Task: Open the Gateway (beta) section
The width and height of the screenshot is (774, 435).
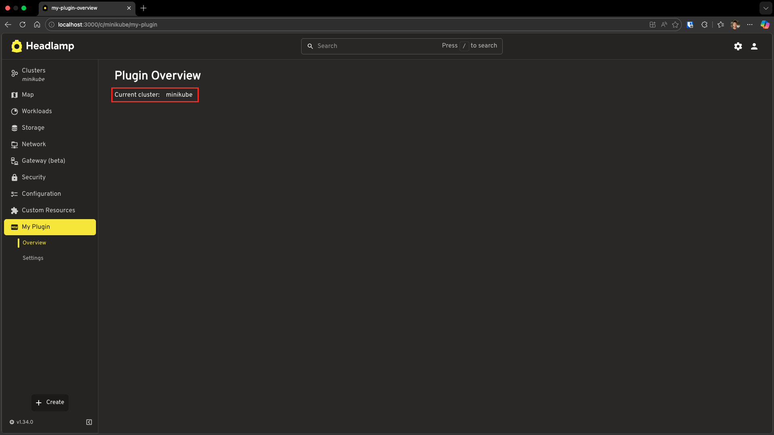Action: 43,161
